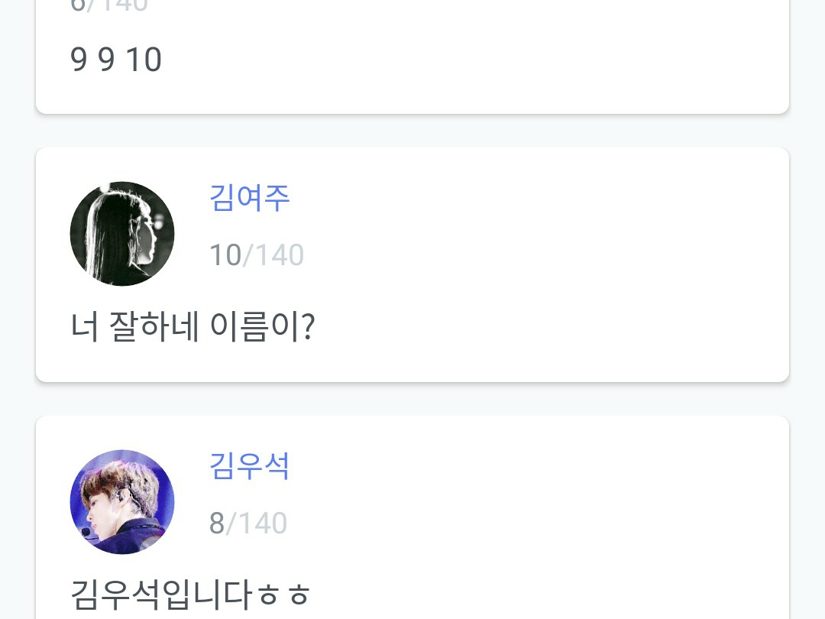
Task: Tap empty space right of the 8/140 counter
Action: (x=535, y=523)
